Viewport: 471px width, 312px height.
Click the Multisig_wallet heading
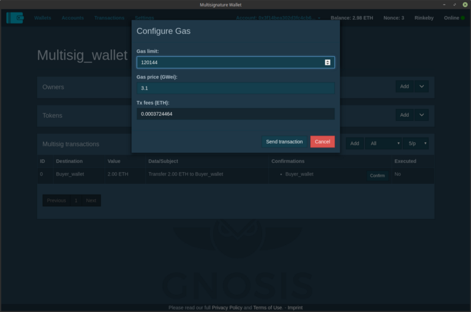82,55
